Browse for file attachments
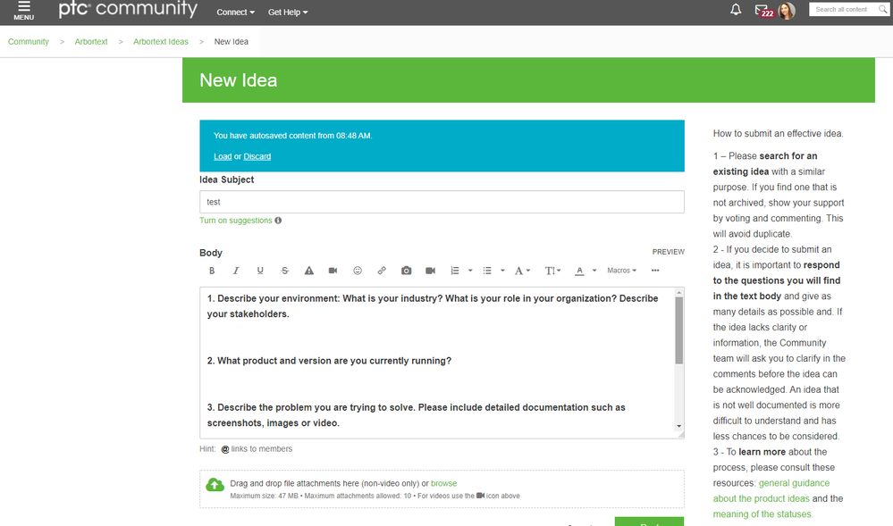 pyautogui.click(x=443, y=483)
